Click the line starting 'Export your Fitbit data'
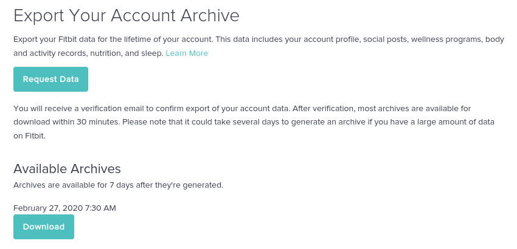Viewport: 517px width, 249px height. coord(258,39)
